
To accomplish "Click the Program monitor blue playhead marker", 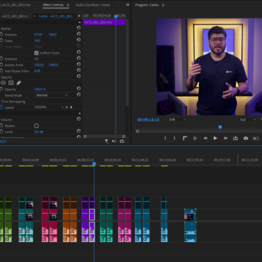I will [220, 127].
